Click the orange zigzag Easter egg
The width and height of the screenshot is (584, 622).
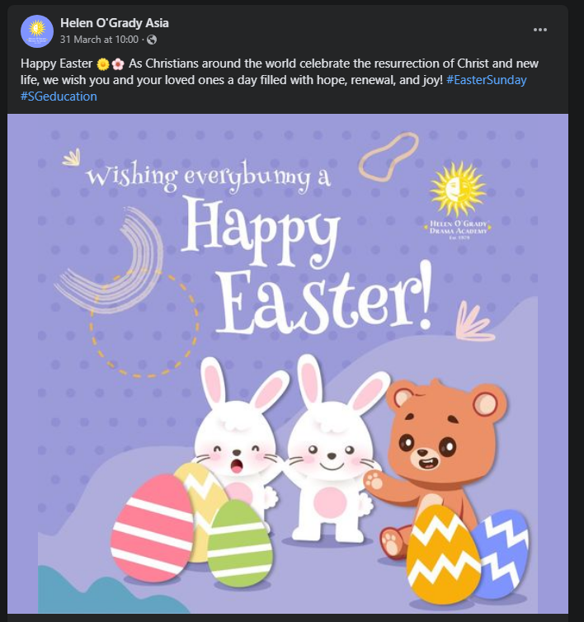point(443,555)
